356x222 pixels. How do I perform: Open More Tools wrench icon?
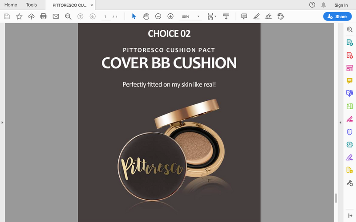point(350,183)
